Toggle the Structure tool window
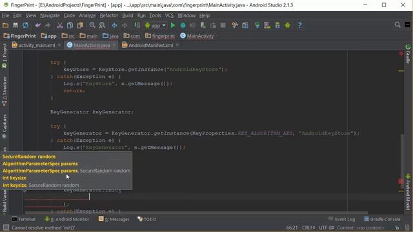Image resolution: width=413 pixels, height=232 pixels. [x=5, y=92]
